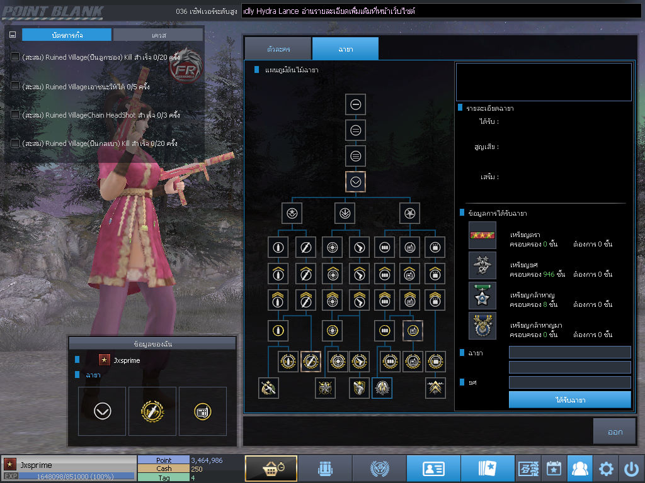Select the single-chevron magazine title icon

385,274
